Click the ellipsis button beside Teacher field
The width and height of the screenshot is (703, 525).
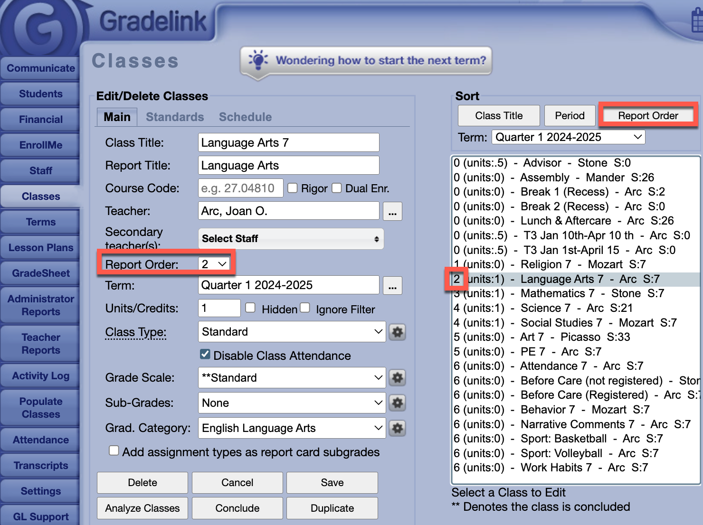[x=392, y=211]
